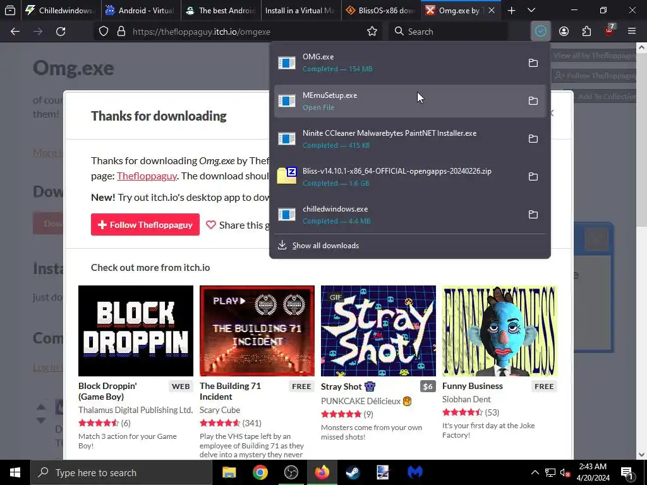Screen dimensions: 647x485
Task: Open File Explorer from the taskbar
Action: pos(229,472)
